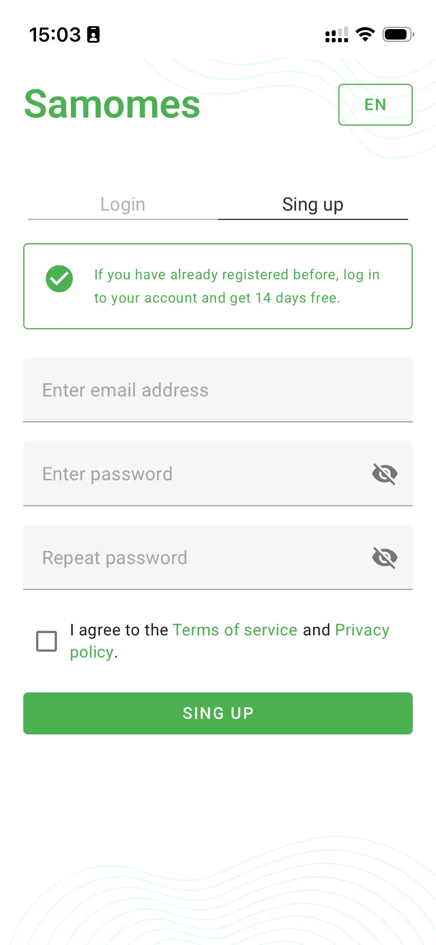436x945 pixels.
Task: Tap the ID badge icon beside clock
Action: point(93,35)
